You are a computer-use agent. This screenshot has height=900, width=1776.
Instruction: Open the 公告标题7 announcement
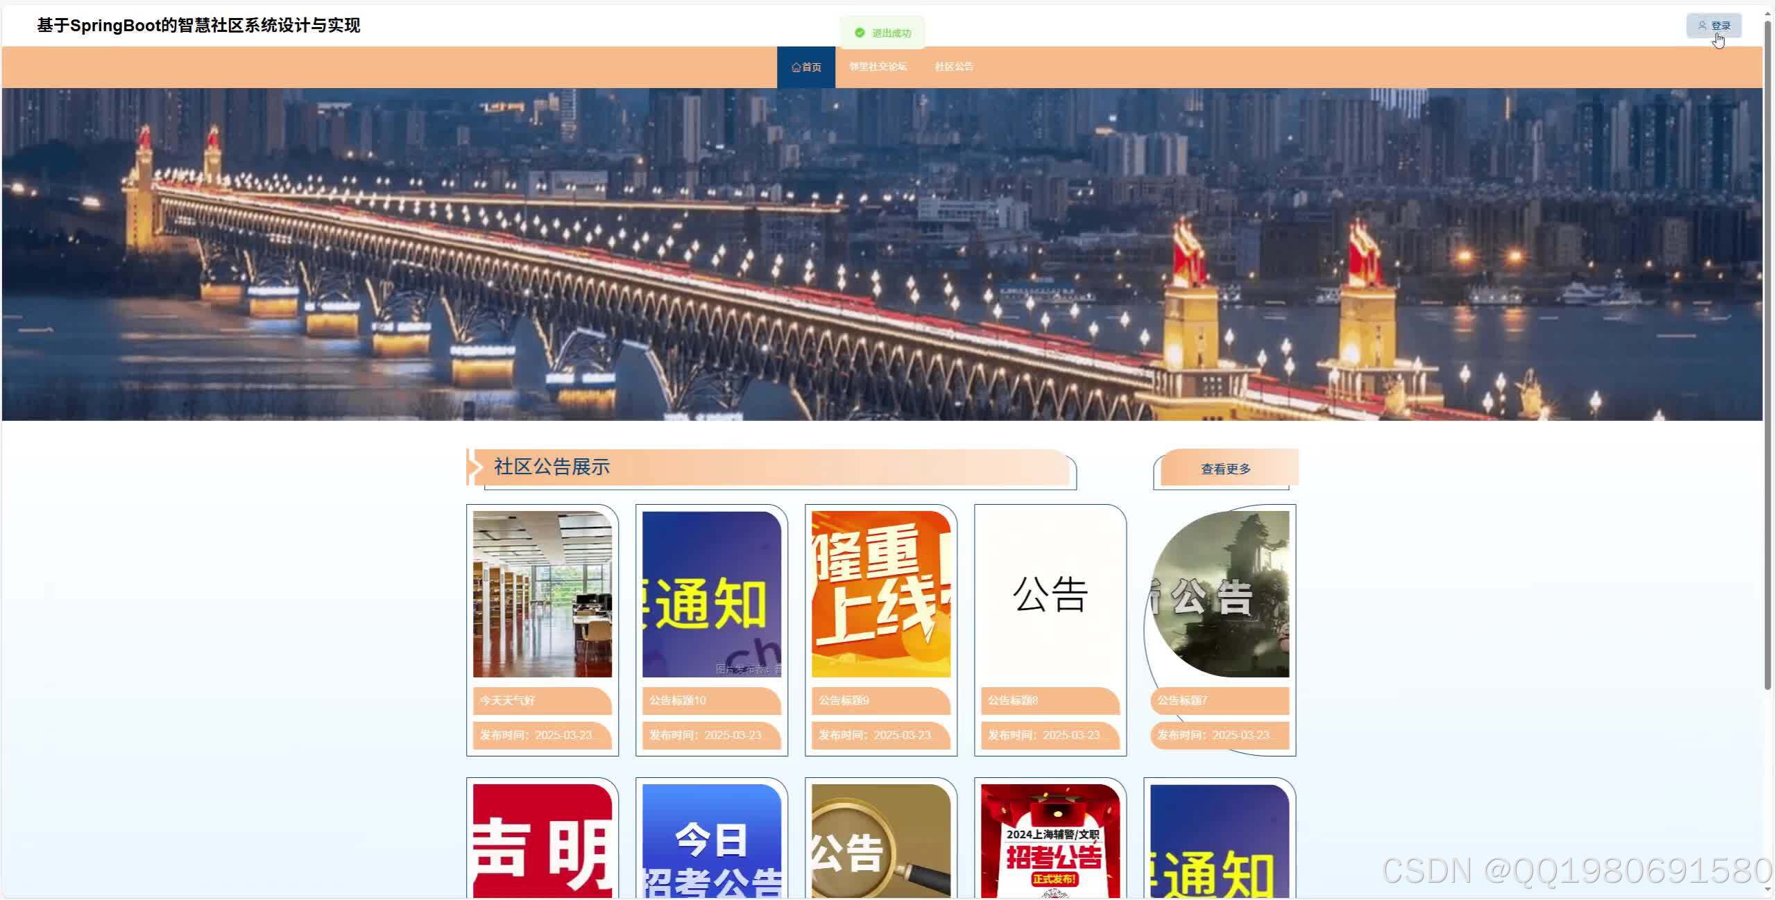[1183, 700]
